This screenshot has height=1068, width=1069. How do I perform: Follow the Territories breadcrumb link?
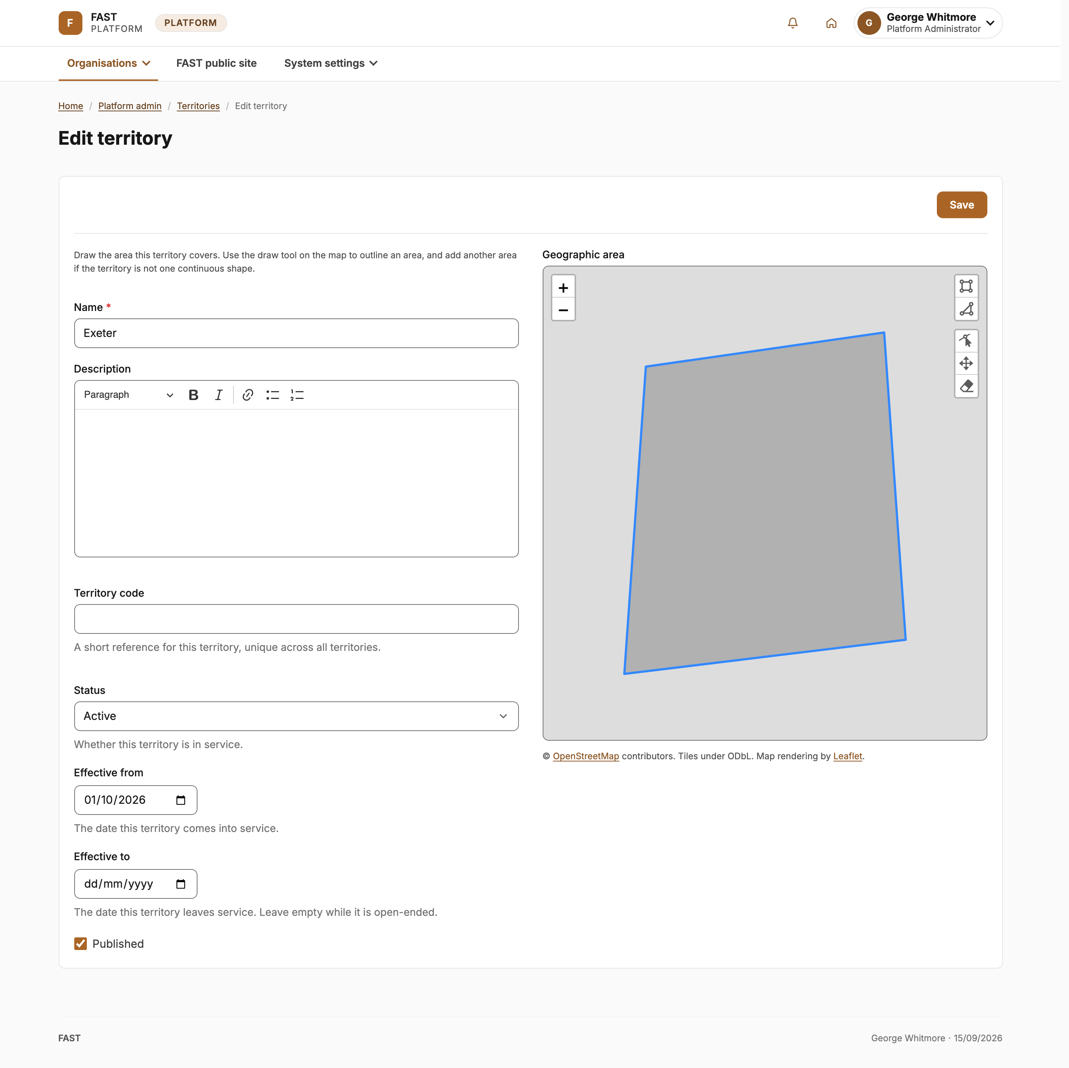pyautogui.click(x=198, y=106)
